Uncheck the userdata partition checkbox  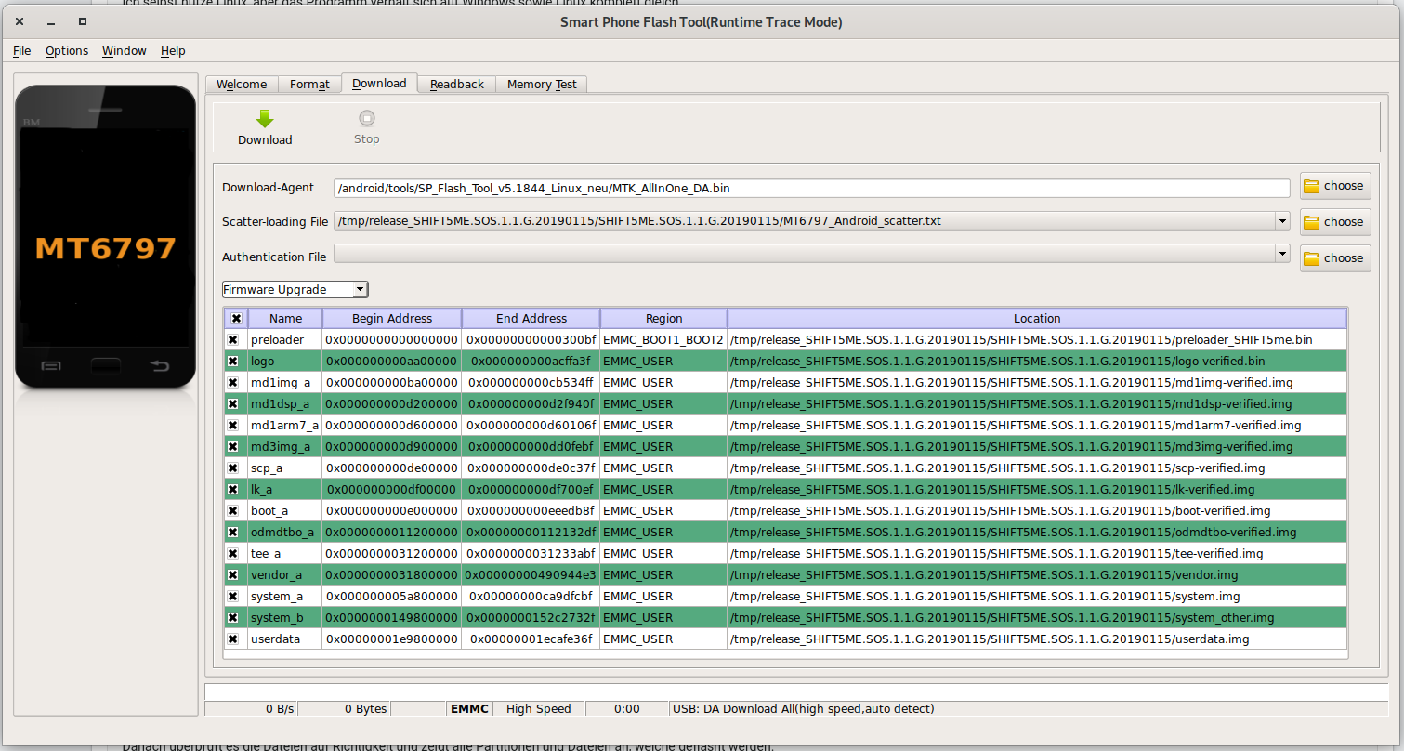click(233, 639)
